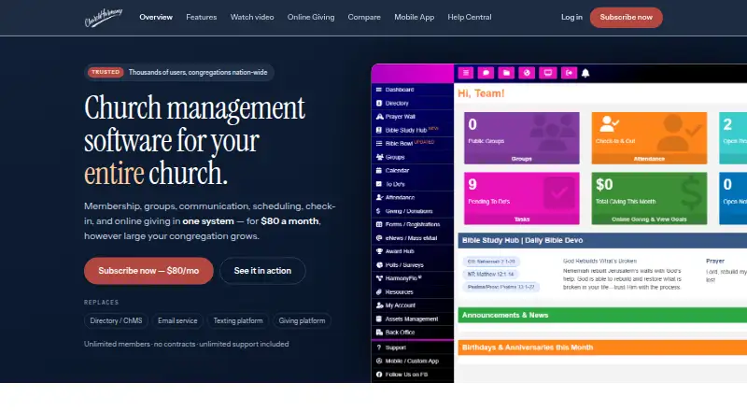The height and width of the screenshot is (411, 747).
Task: Click the To Do's checkbox icon in sidebar
Action: [x=379, y=184]
